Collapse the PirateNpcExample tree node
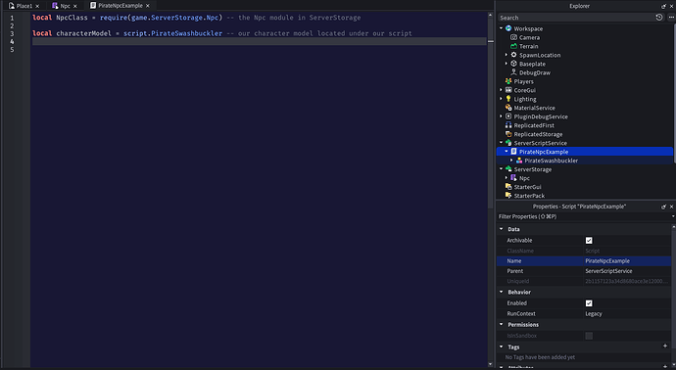Image resolution: width=676 pixels, height=370 pixels. [507, 152]
